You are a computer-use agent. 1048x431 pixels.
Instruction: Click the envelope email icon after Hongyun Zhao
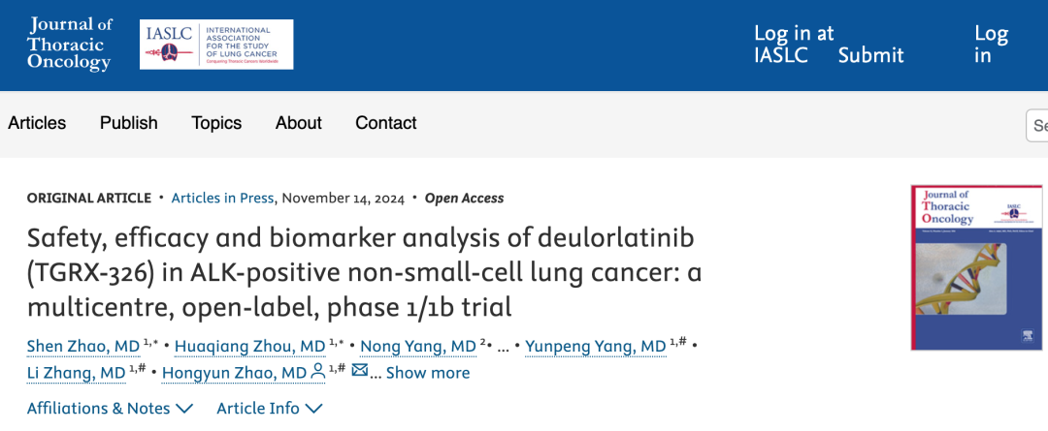tap(359, 371)
